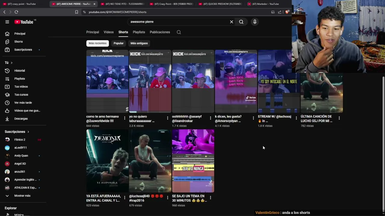The height and width of the screenshot is (216, 385).
Task: Open the YouTube hamburger guide menu
Action: 7,22
